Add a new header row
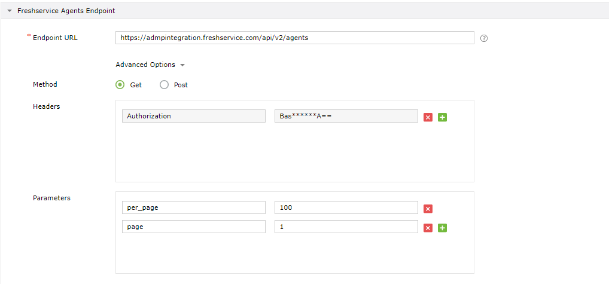Screen dimensions: 609x284 (442, 117)
